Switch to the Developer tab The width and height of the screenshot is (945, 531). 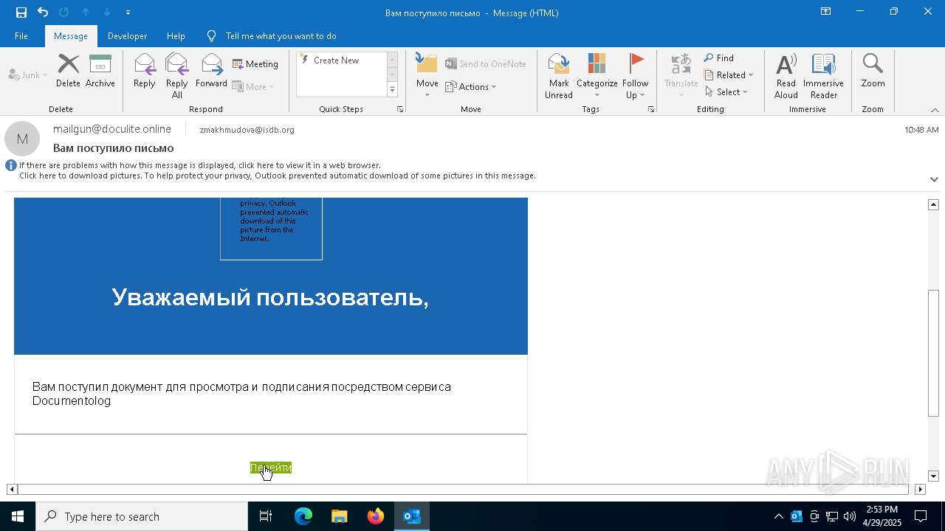point(127,36)
